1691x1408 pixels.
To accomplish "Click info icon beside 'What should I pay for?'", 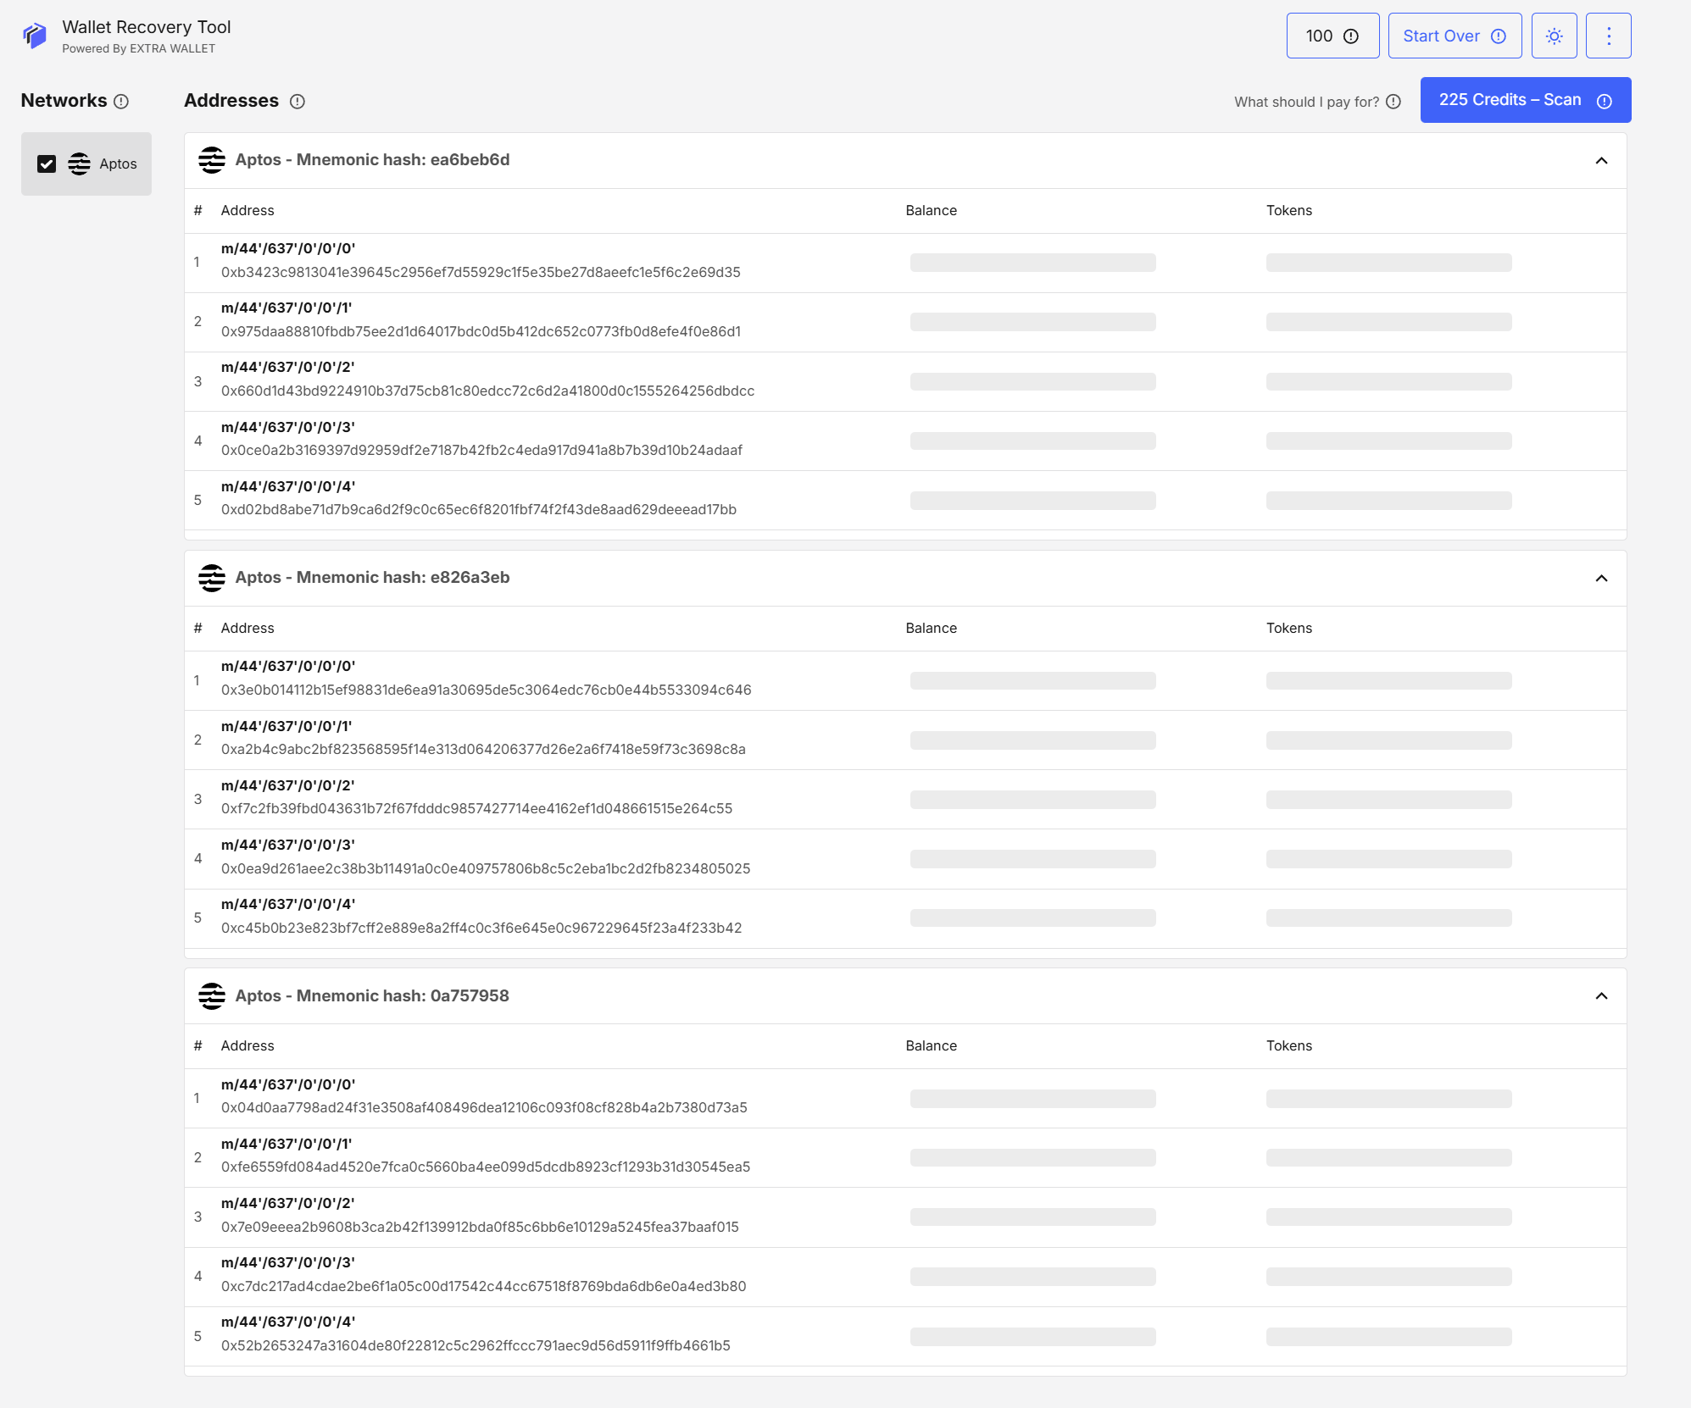I will (1393, 102).
